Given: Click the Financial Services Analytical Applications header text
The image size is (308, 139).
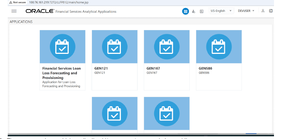Looking at the screenshot, I should point(86,12).
